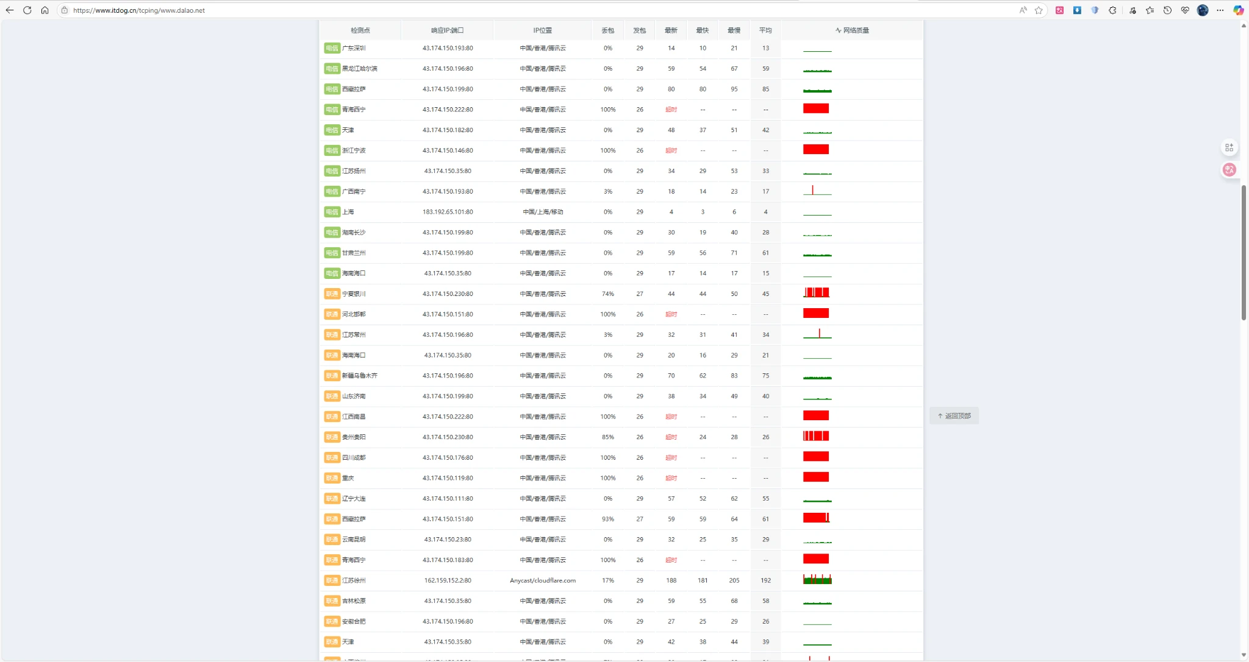
Task: Open browser Favorites list icon
Action: coord(1150,10)
